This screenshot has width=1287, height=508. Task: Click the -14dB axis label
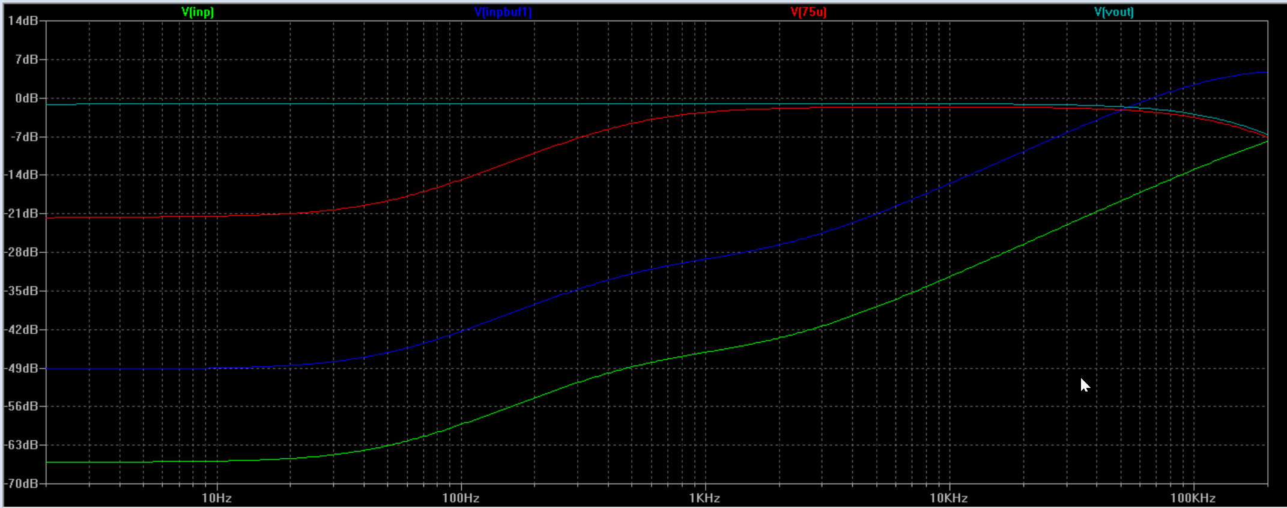click(x=22, y=175)
